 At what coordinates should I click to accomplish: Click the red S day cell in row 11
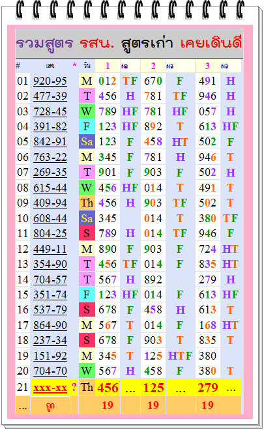click(x=87, y=233)
